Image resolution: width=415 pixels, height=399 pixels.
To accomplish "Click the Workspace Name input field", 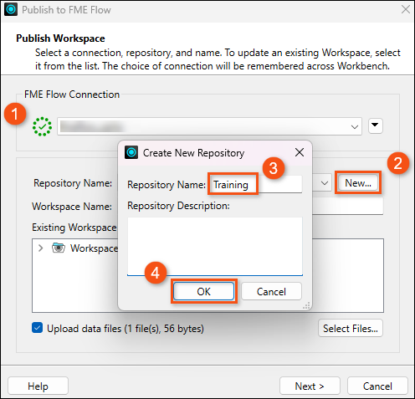I will pos(347,207).
